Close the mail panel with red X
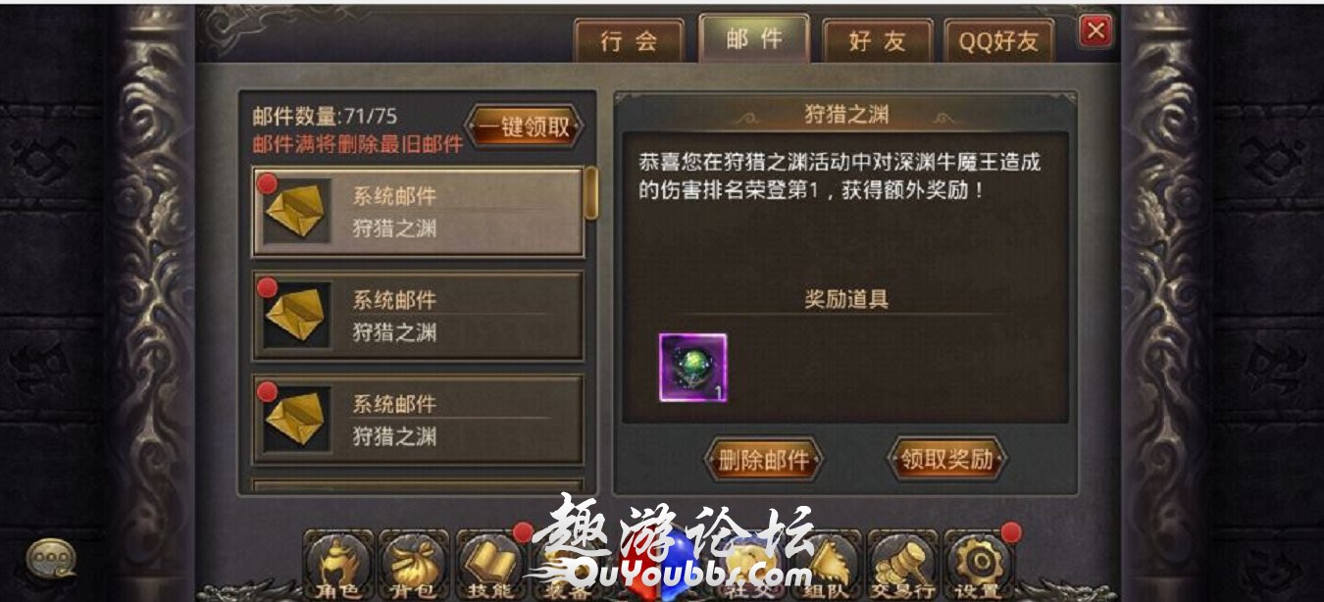The width and height of the screenshot is (1324, 602). point(1095,31)
